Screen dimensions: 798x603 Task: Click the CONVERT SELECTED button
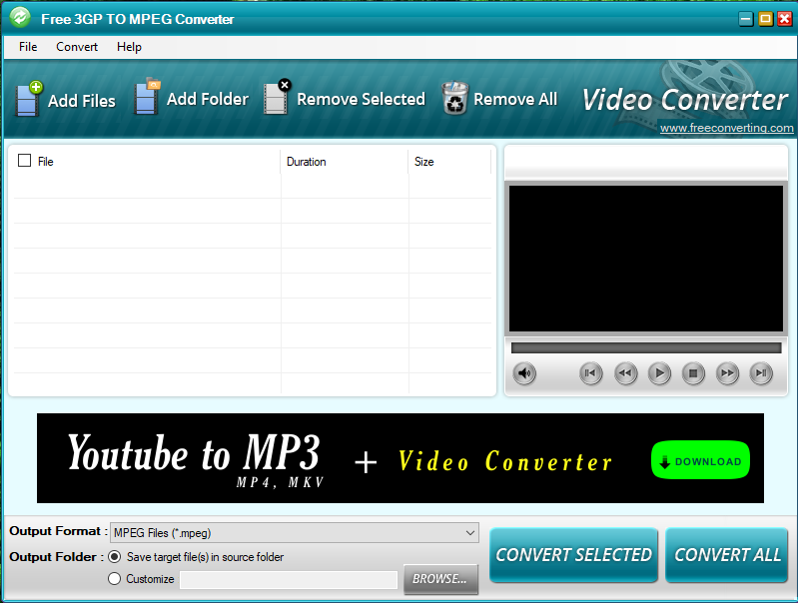[573, 555]
